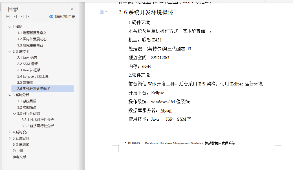Click the 智能识别目录 button

click(x=62, y=17)
